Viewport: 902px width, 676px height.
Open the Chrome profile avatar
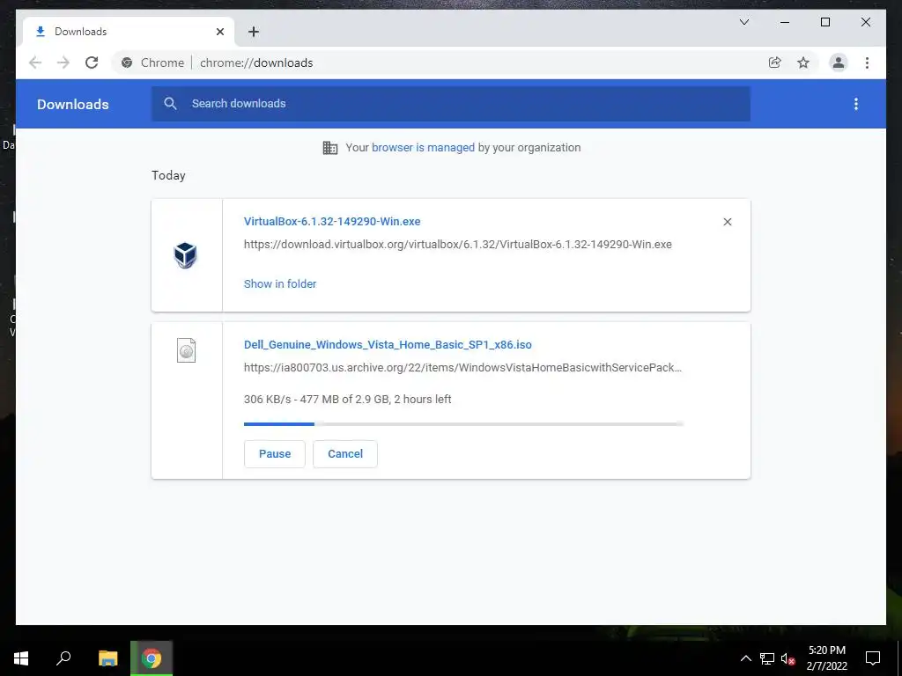[839, 62]
